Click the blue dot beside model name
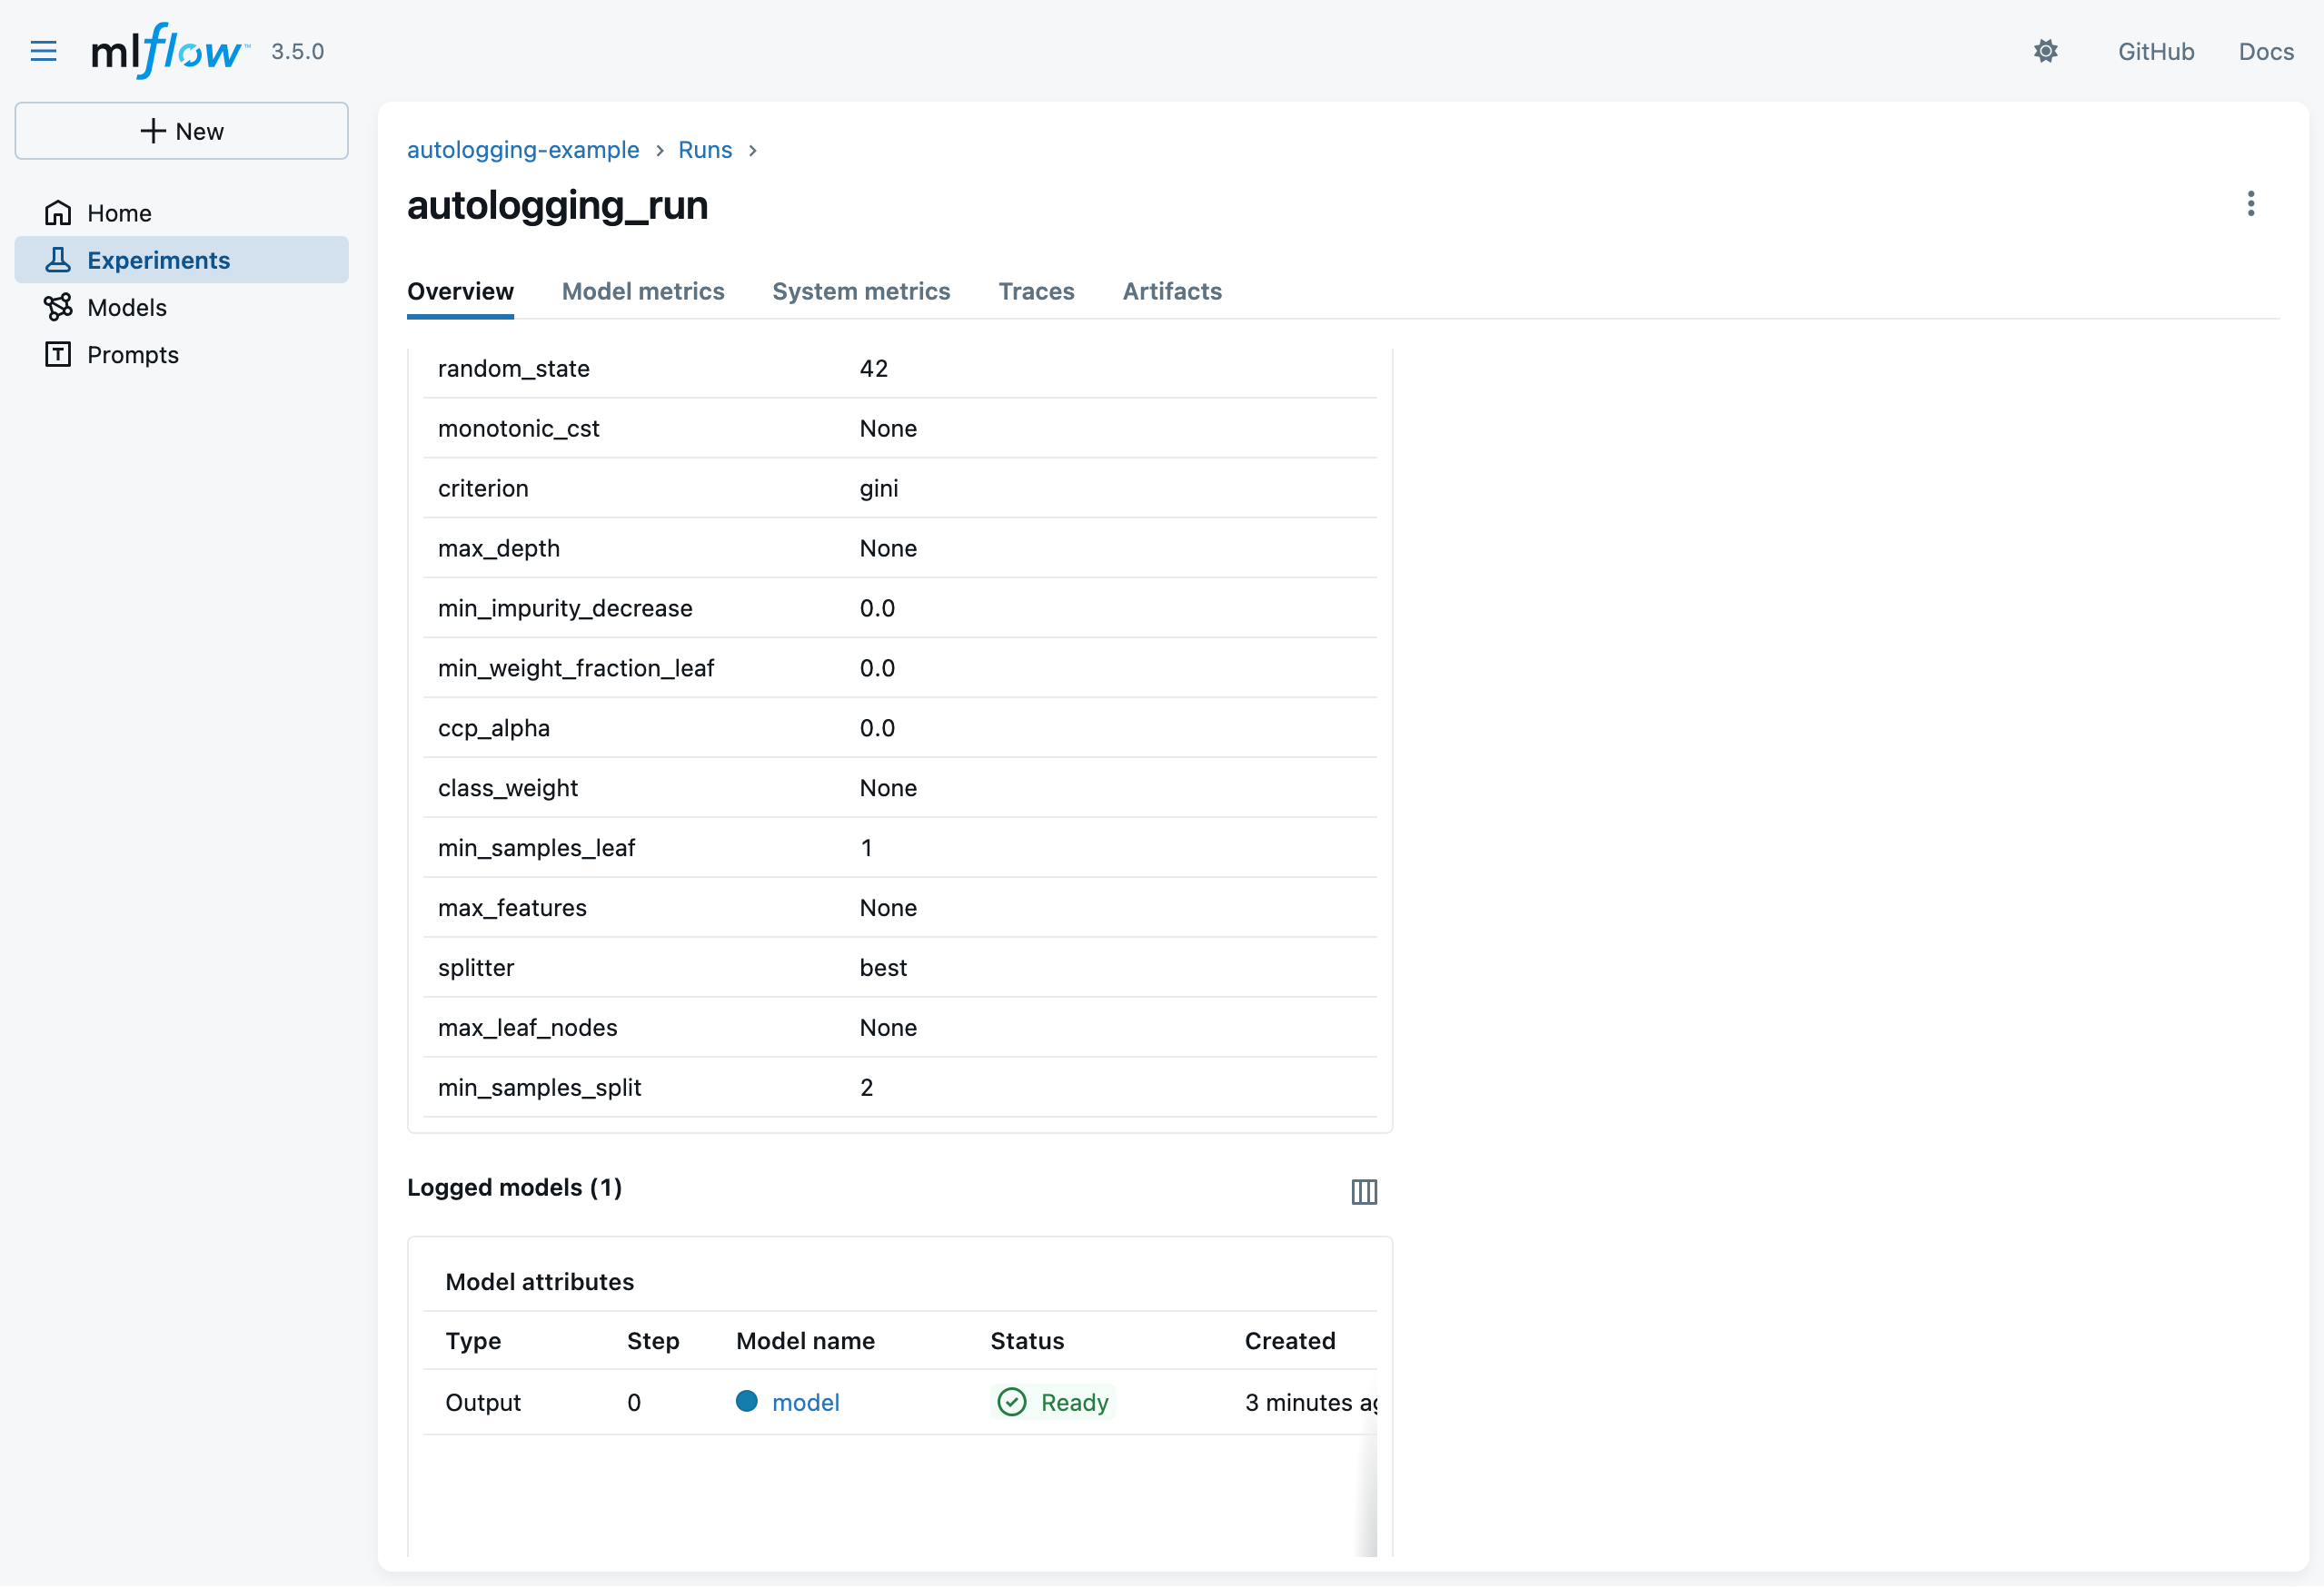 (746, 1401)
